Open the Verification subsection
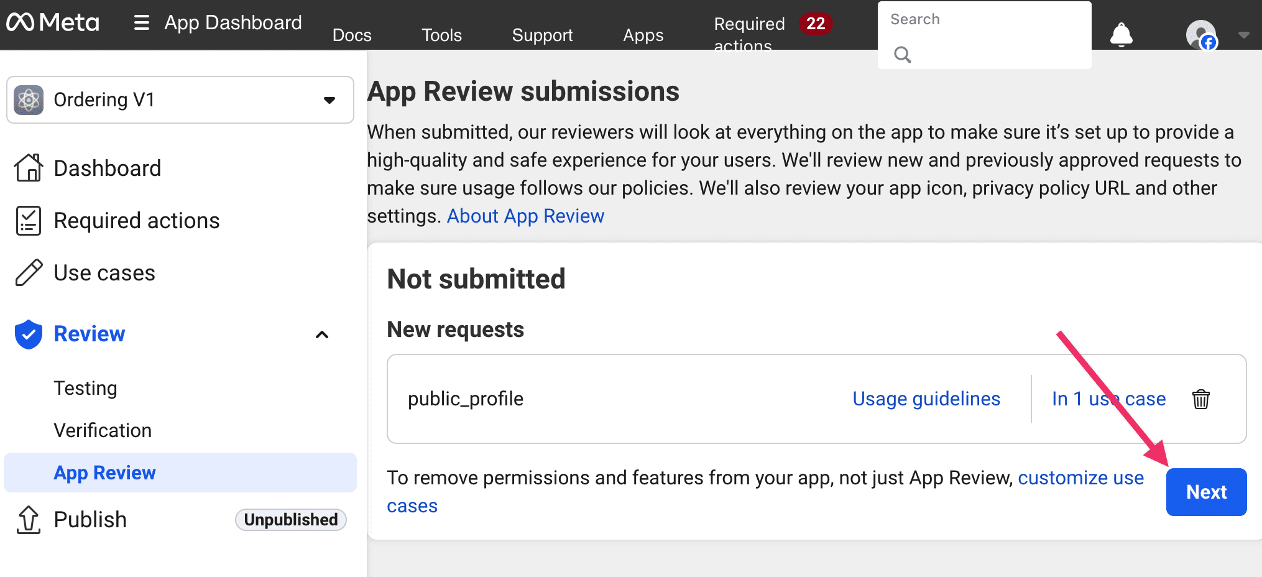1262x577 pixels. click(103, 430)
